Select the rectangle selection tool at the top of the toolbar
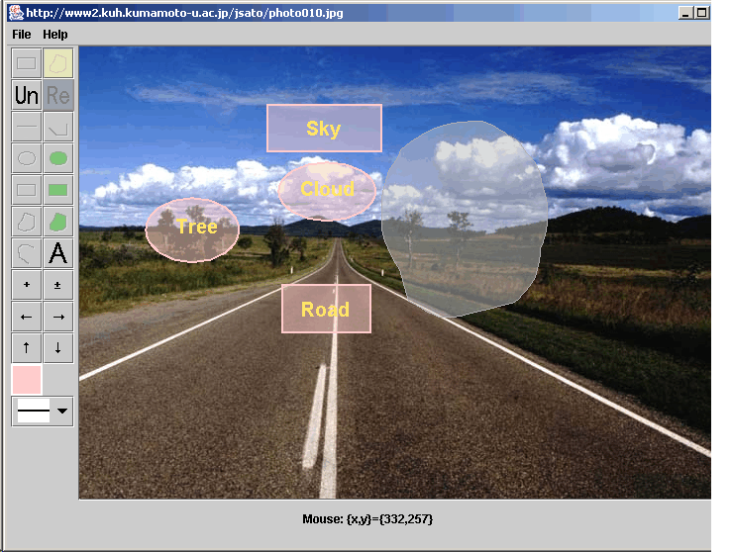 pos(26,63)
